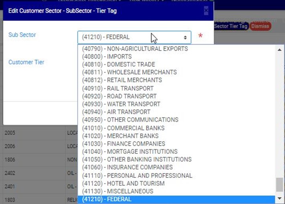The height and width of the screenshot is (204, 285).
Task: Select highlighted (41210) Federal list item
Action: (x=107, y=199)
